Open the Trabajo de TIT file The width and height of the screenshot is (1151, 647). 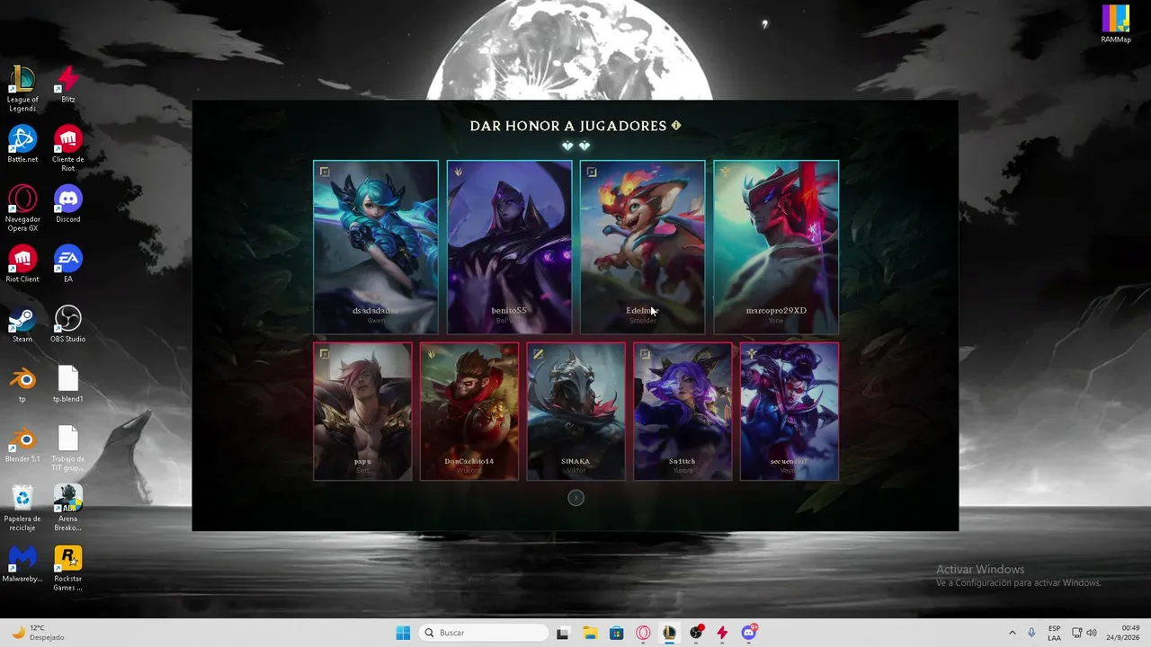pos(68,448)
